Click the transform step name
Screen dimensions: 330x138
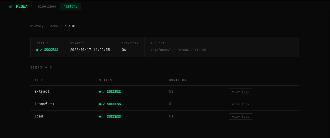coord(44,104)
